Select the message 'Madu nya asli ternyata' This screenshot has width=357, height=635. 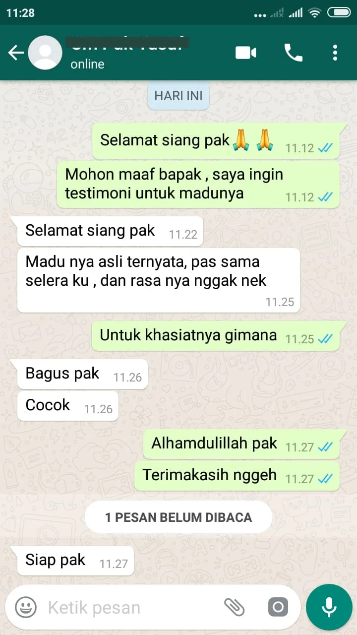click(159, 280)
